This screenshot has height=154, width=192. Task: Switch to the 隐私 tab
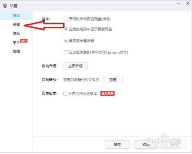tap(17, 33)
